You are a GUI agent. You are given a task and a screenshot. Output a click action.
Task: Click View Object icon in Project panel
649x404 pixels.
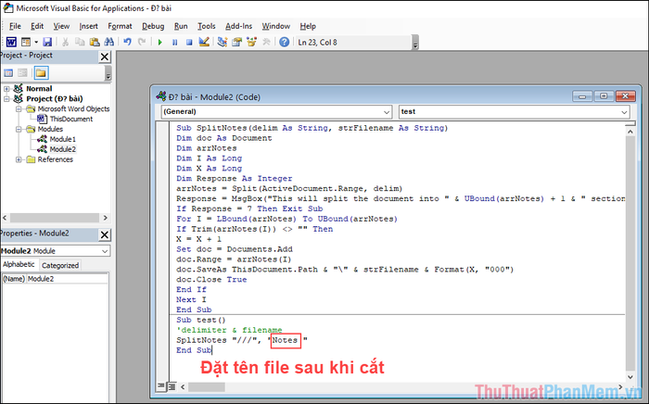coord(23,73)
